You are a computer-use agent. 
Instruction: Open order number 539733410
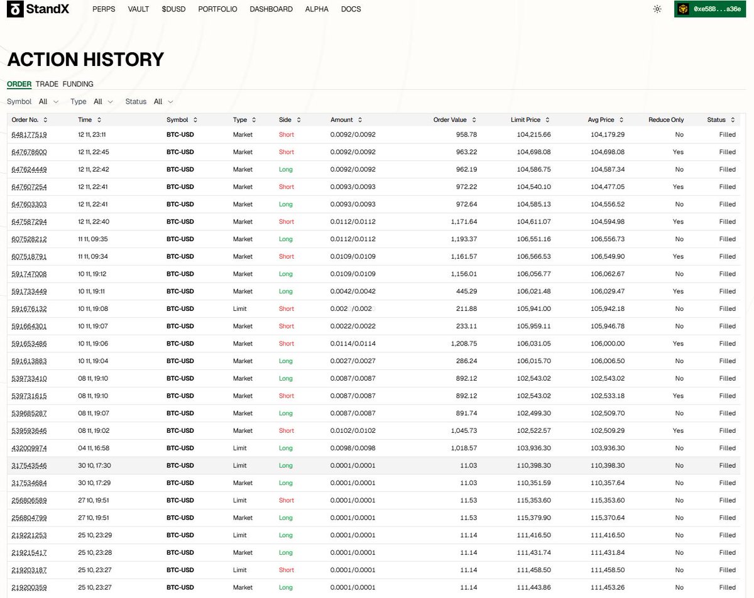click(x=30, y=379)
